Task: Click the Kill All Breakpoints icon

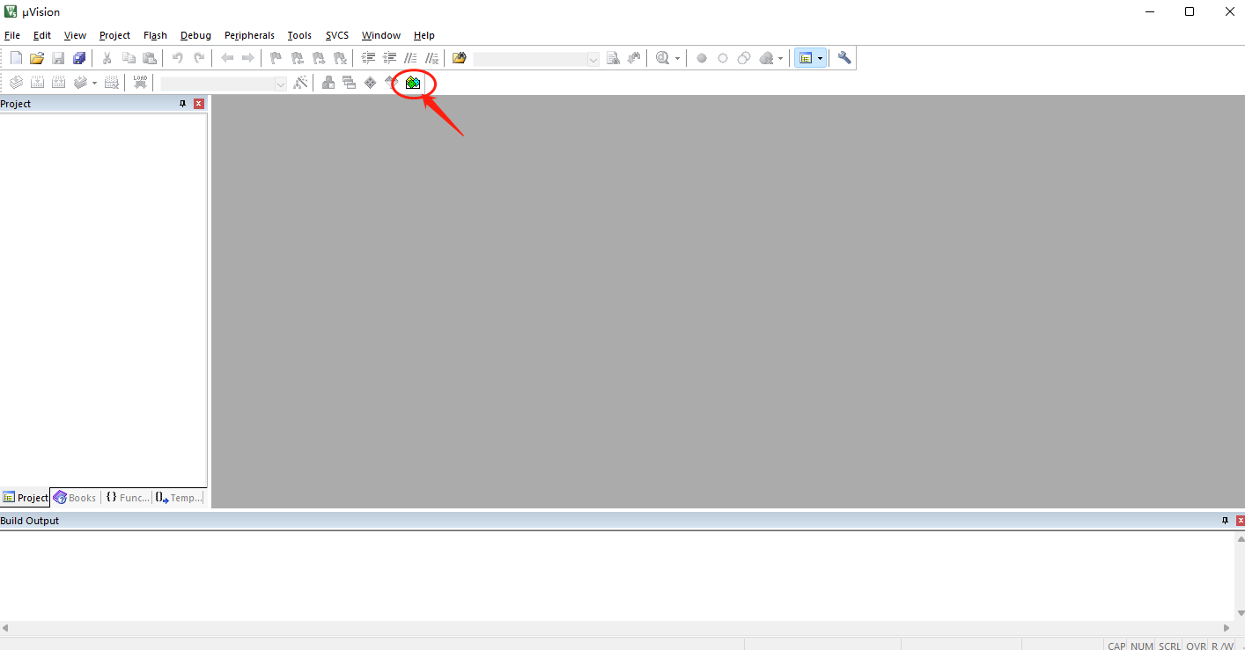Action: click(x=766, y=58)
